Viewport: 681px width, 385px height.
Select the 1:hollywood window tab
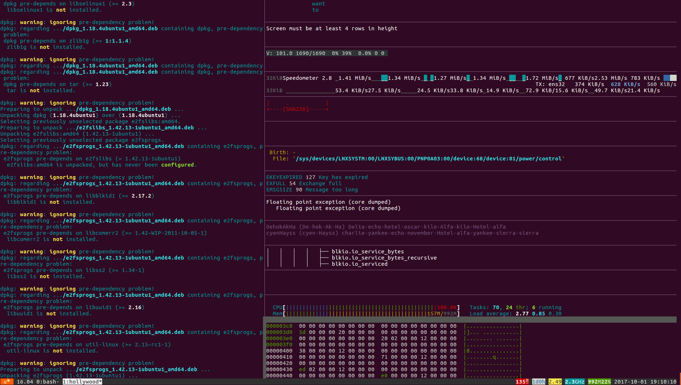tap(82, 382)
